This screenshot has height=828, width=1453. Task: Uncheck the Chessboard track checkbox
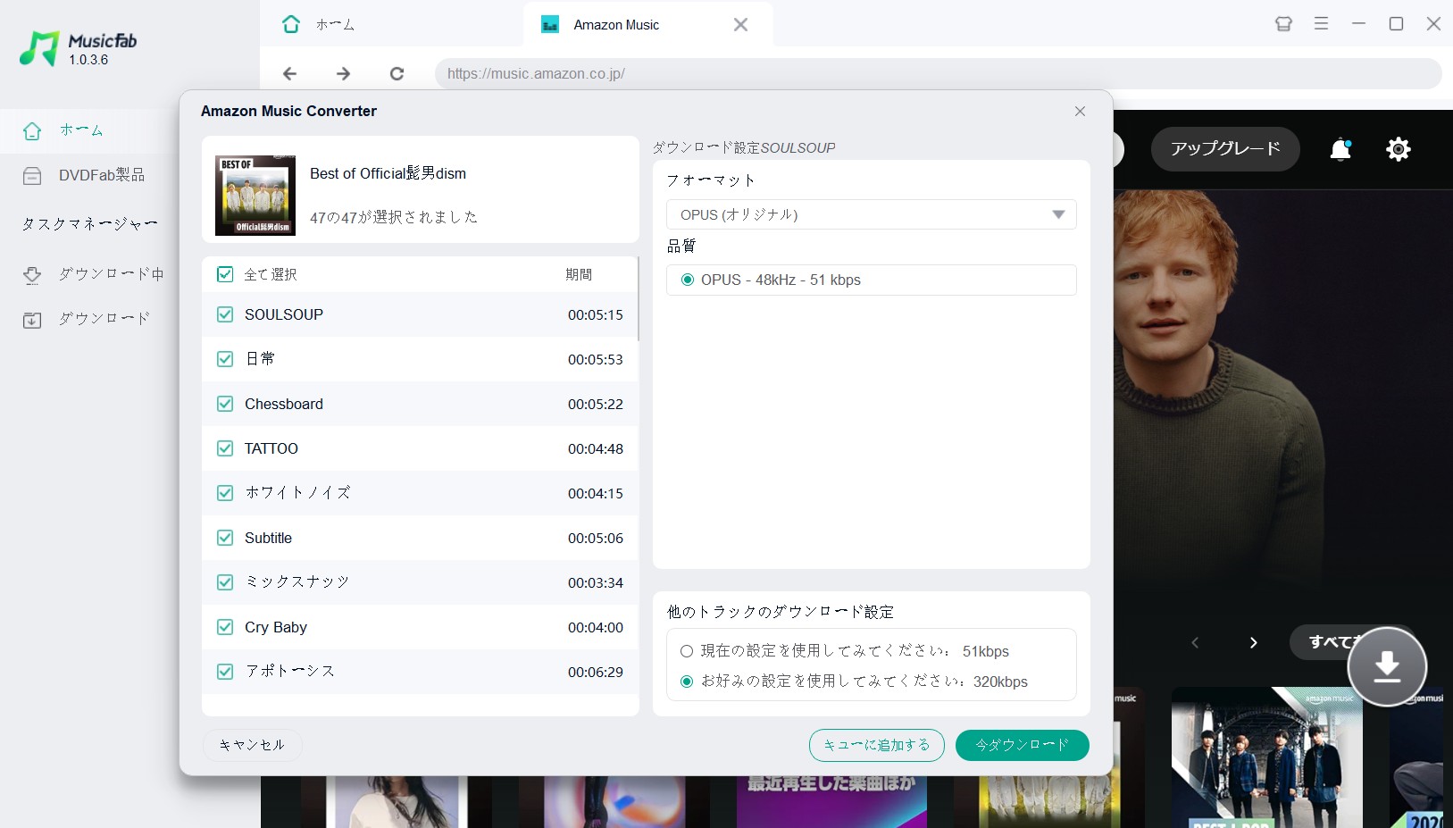click(225, 404)
